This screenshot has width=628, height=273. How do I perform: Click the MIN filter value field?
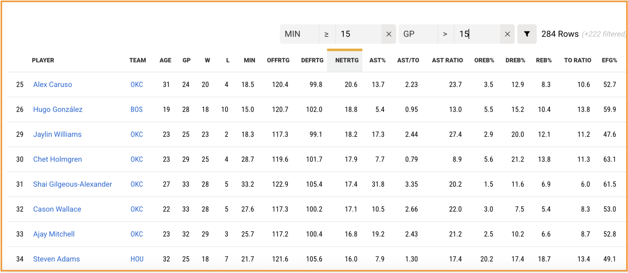click(x=358, y=34)
